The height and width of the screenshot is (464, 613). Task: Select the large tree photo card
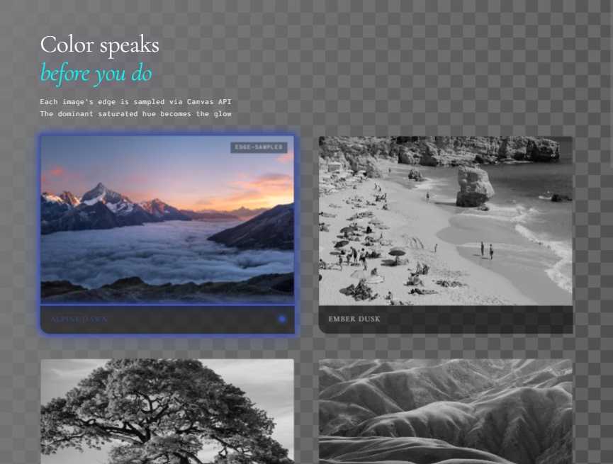click(x=167, y=412)
